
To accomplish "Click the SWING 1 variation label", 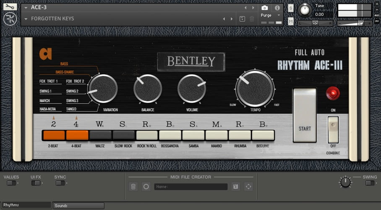I will (45, 91).
